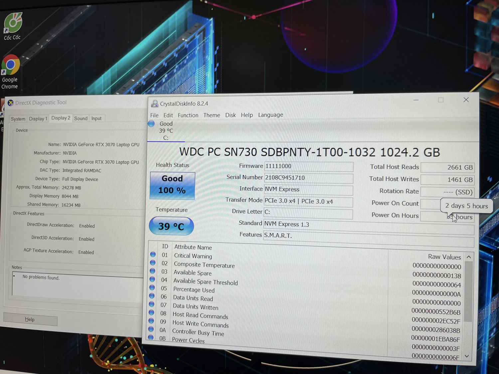499x374 pixels.
Task: Click the Attribute Name column header
Action: tap(193, 247)
